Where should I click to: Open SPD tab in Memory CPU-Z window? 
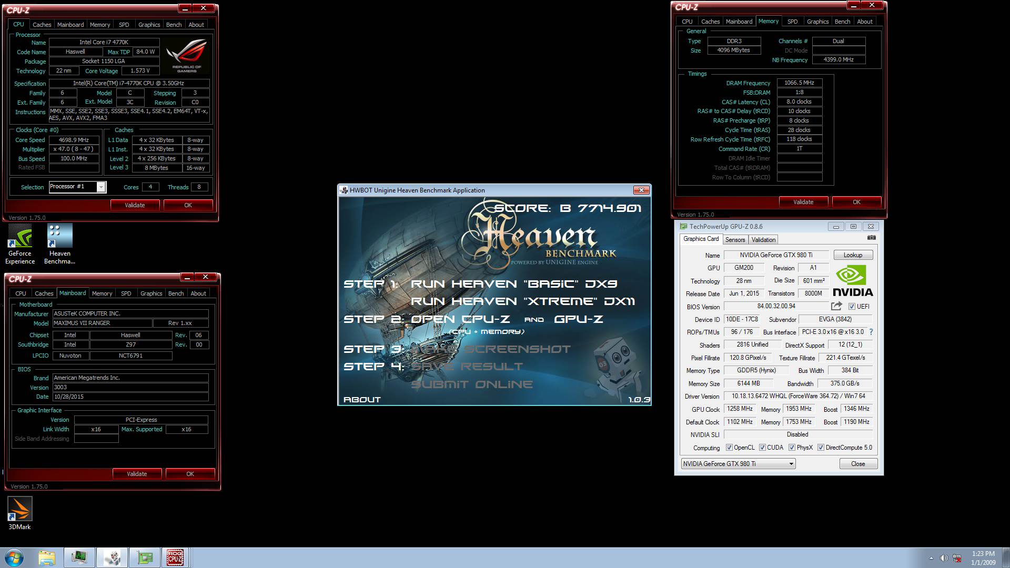792,22
